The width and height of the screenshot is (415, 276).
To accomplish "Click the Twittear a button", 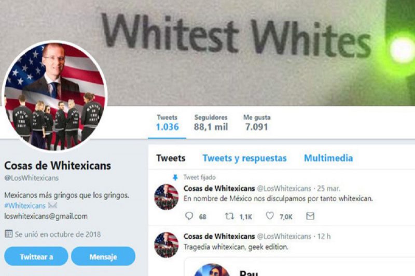I will click(36, 256).
